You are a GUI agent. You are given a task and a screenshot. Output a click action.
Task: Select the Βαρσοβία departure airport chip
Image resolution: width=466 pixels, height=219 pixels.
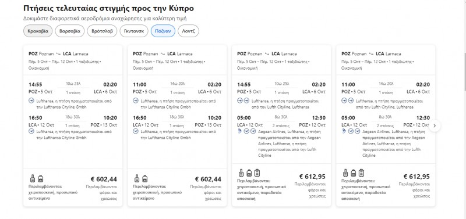[69, 31]
